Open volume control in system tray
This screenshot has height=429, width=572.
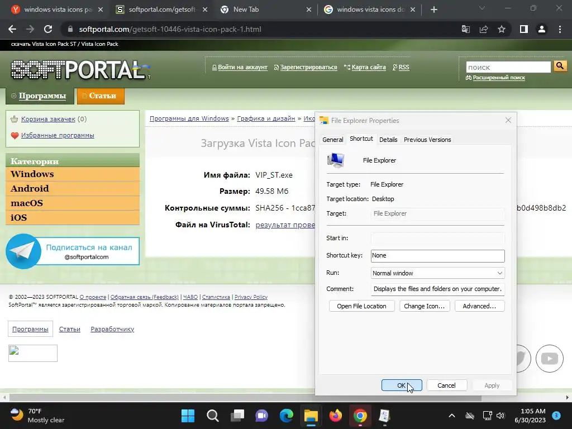(500, 416)
